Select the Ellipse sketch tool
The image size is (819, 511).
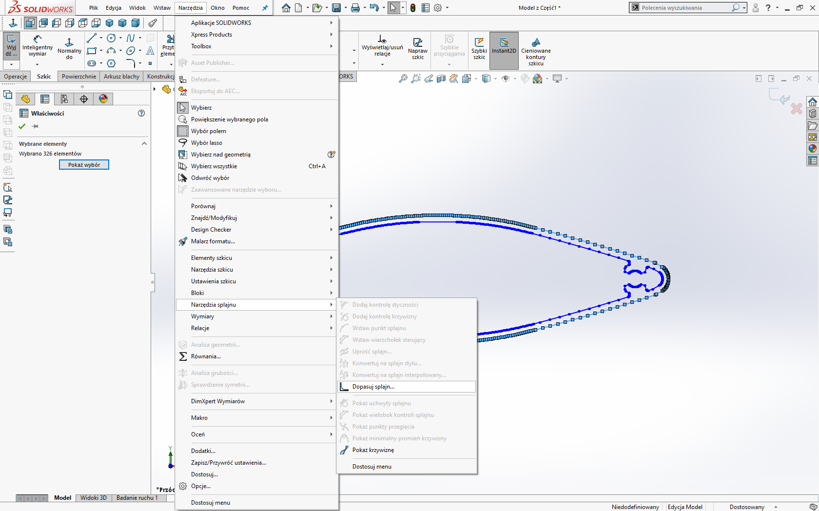[x=131, y=51]
